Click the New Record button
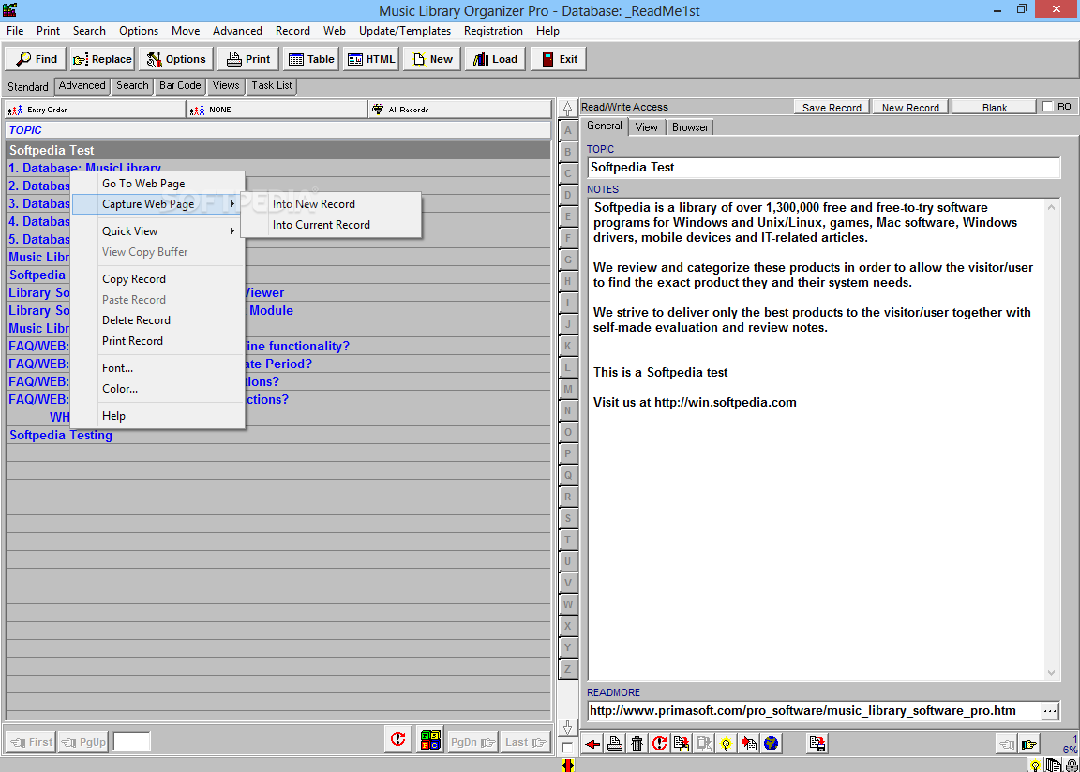 (910, 108)
